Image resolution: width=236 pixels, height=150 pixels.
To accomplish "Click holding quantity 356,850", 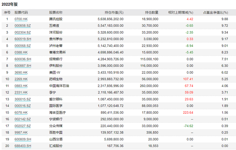I will pos(152,132).
